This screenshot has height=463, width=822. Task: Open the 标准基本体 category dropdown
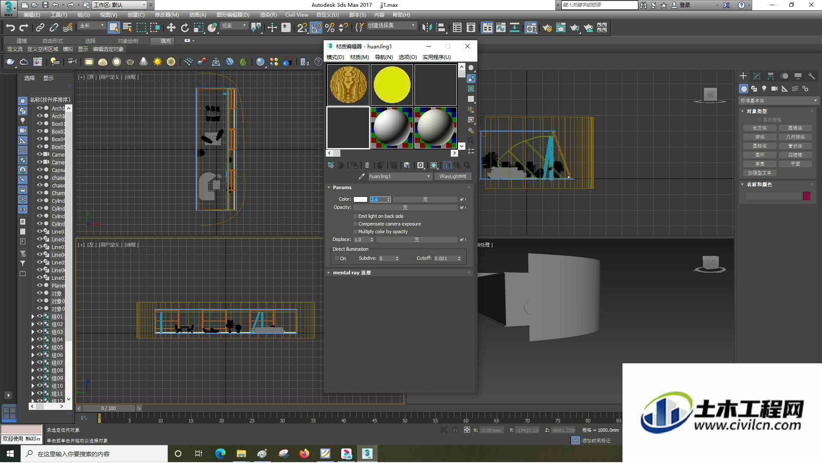point(778,101)
